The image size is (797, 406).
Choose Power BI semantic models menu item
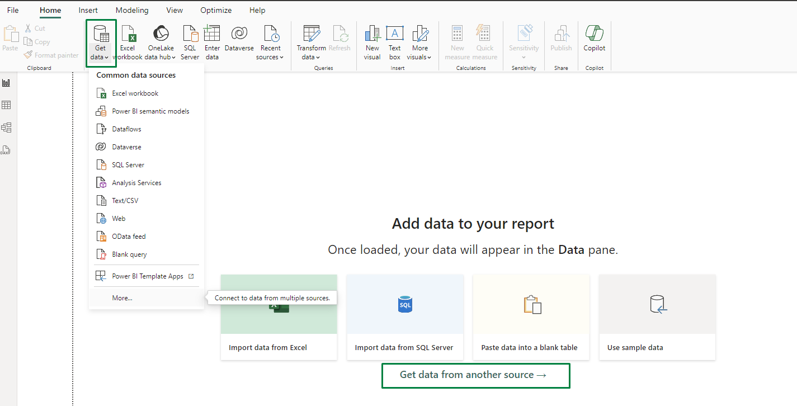tap(147, 111)
